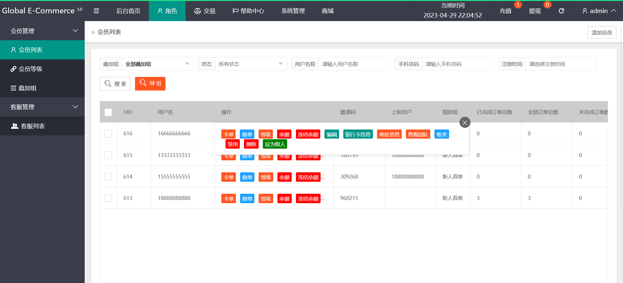Open the 全部叠加组 dropdown
Screen dimensions: 623x283
(157, 64)
